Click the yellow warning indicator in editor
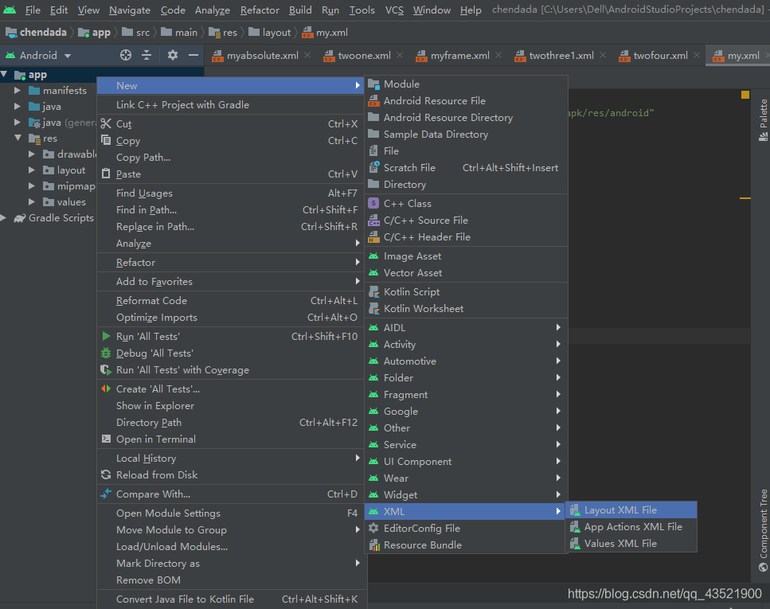Viewport: 770px width, 609px height. coord(745,95)
